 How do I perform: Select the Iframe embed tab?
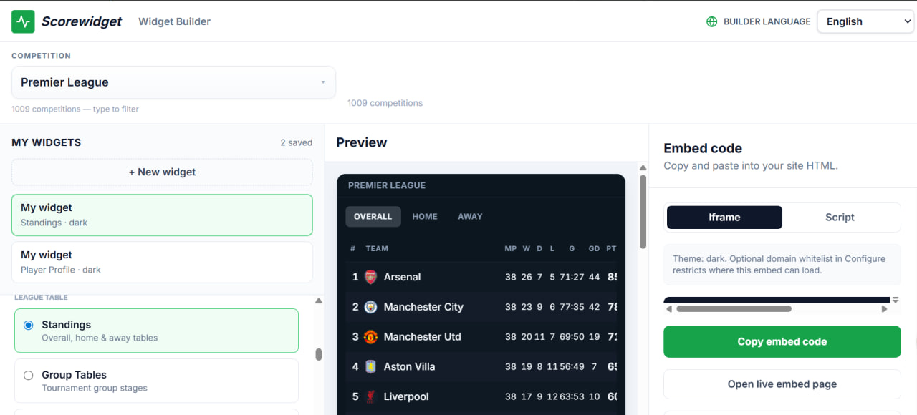pyautogui.click(x=724, y=218)
